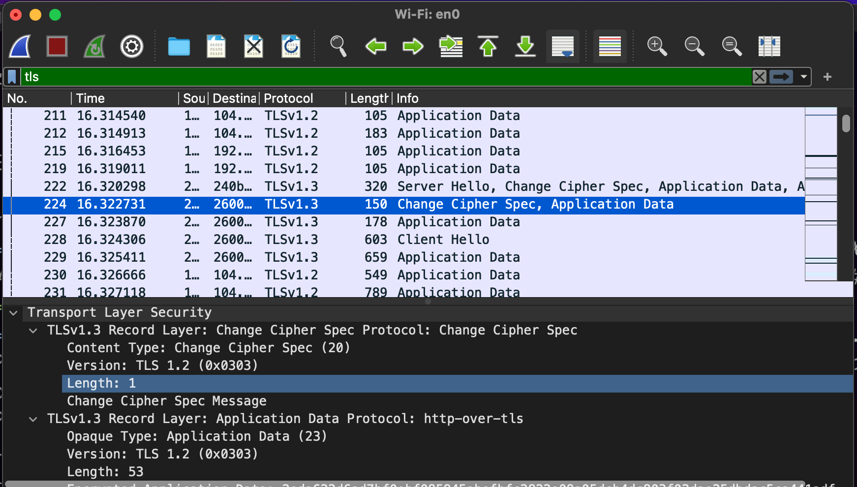This screenshot has height=487, width=857.
Task: Select the first Version: TLS 1.2 field
Action: (162, 365)
